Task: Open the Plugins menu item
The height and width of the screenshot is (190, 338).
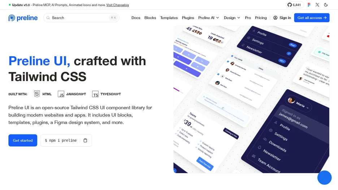Action: (x=188, y=18)
